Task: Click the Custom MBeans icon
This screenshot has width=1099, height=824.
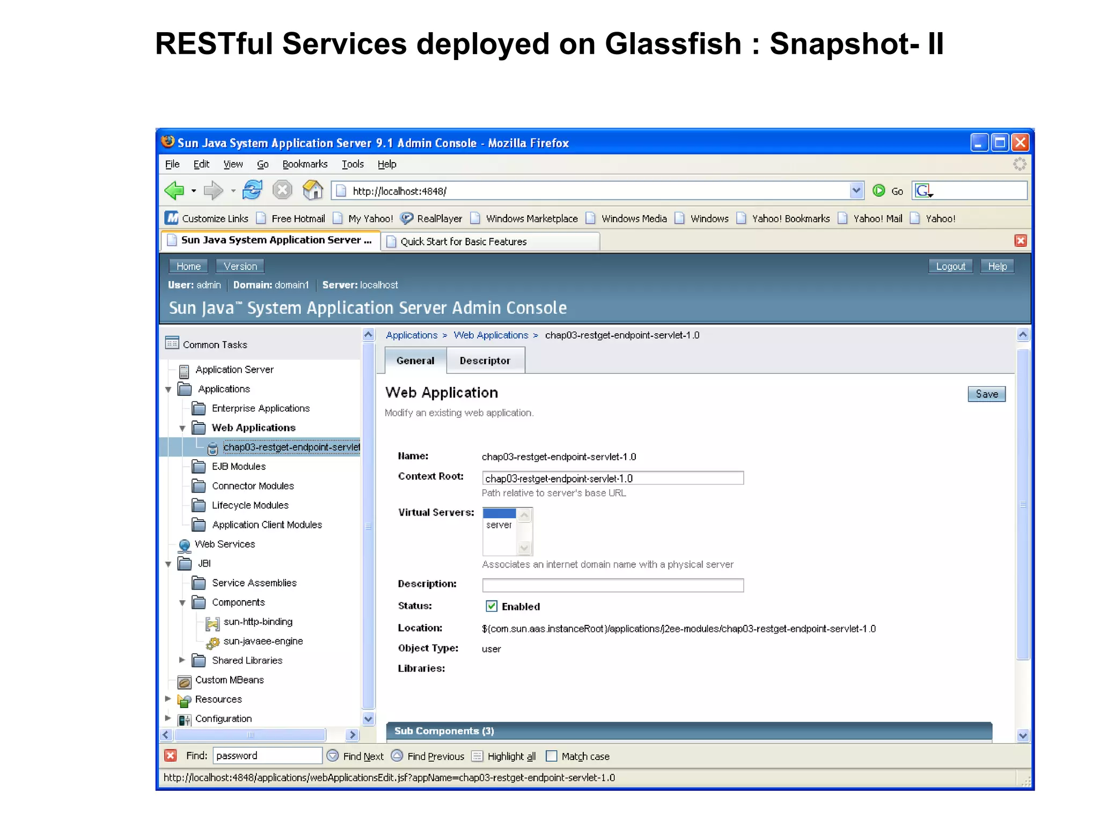Action: 184,682
